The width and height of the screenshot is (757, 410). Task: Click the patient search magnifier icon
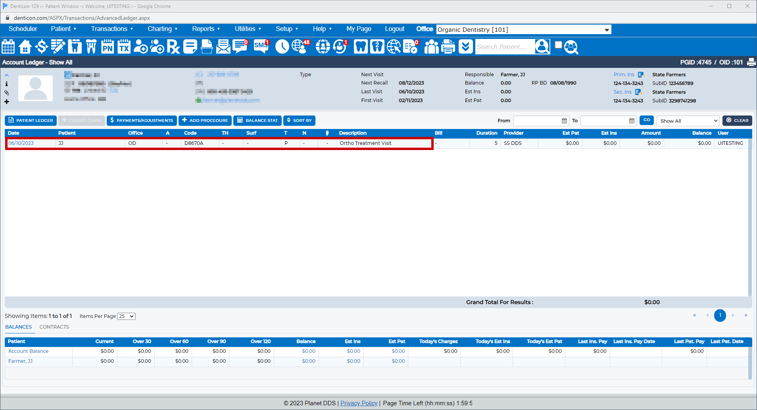(571, 47)
